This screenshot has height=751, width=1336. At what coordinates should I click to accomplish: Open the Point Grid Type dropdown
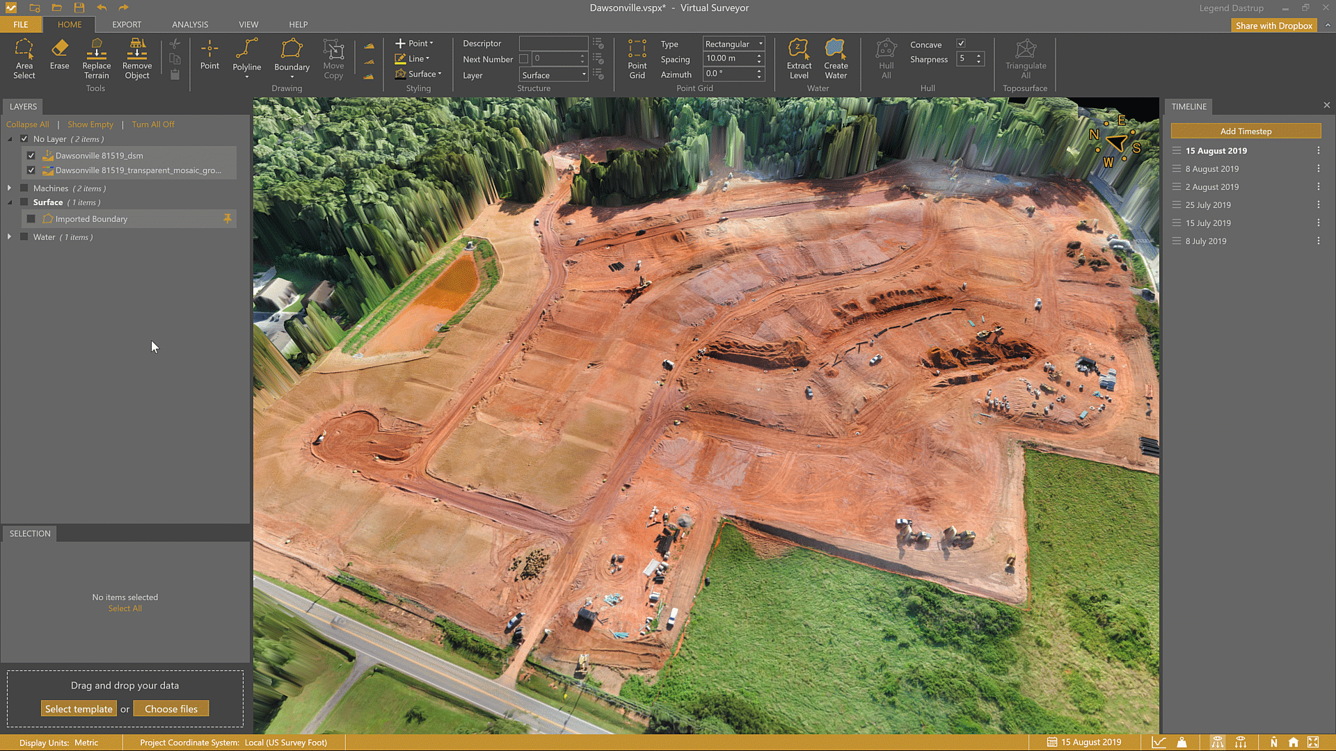point(733,44)
